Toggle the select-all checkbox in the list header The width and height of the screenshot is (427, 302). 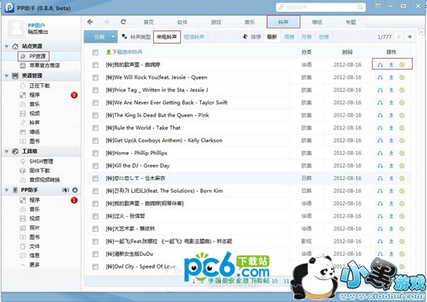tap(95, 53)
